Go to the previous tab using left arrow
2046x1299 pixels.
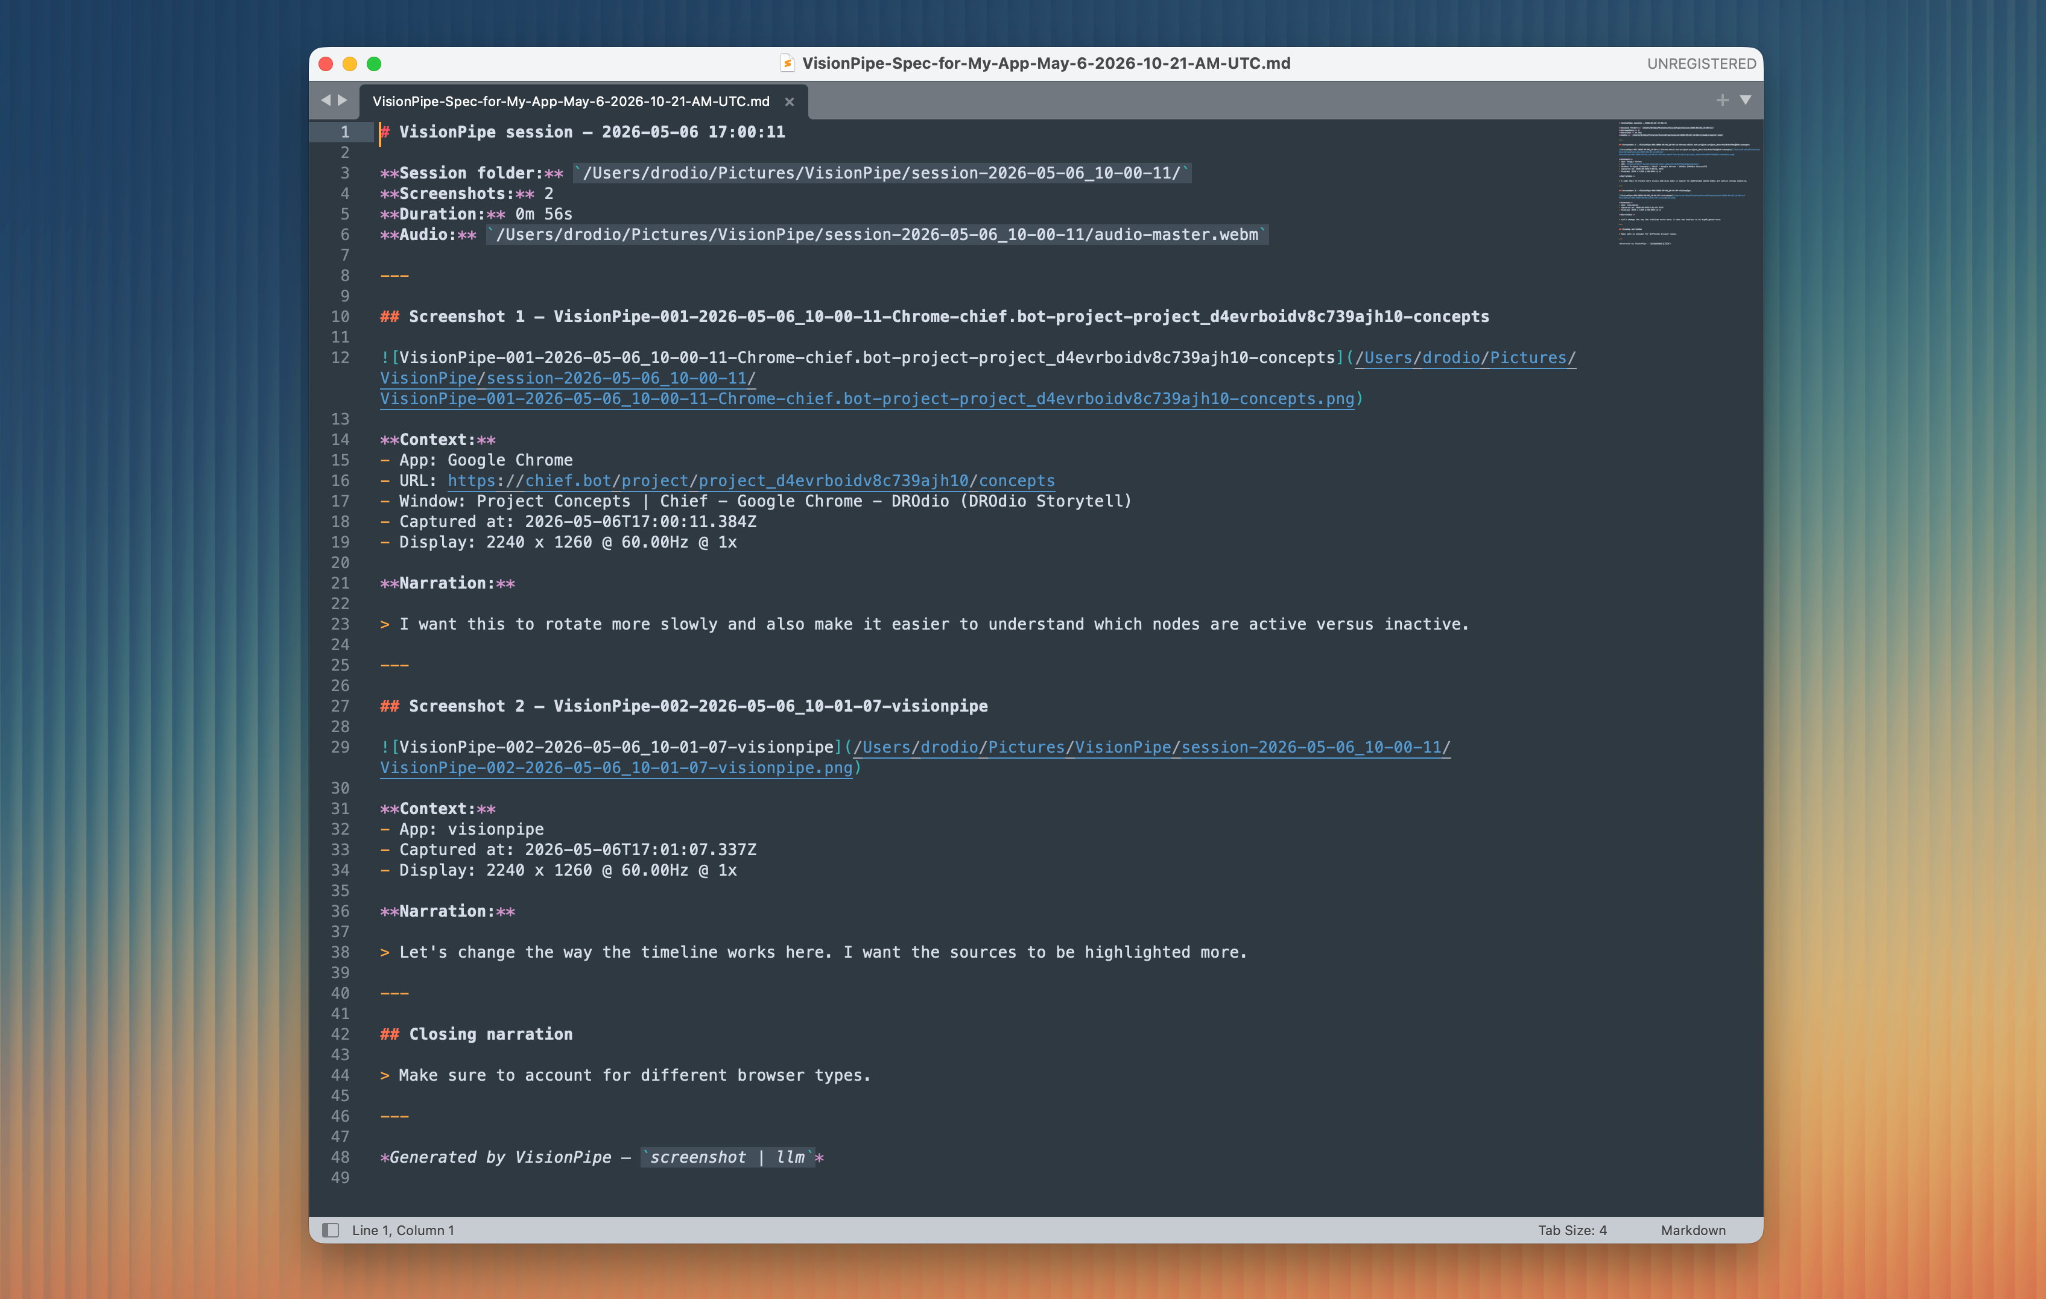[326, 100]
